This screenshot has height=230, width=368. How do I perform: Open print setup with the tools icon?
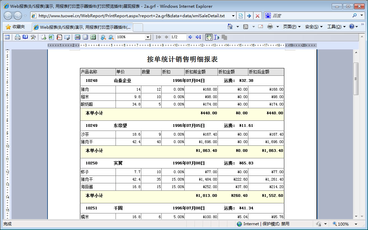[33, 37]
